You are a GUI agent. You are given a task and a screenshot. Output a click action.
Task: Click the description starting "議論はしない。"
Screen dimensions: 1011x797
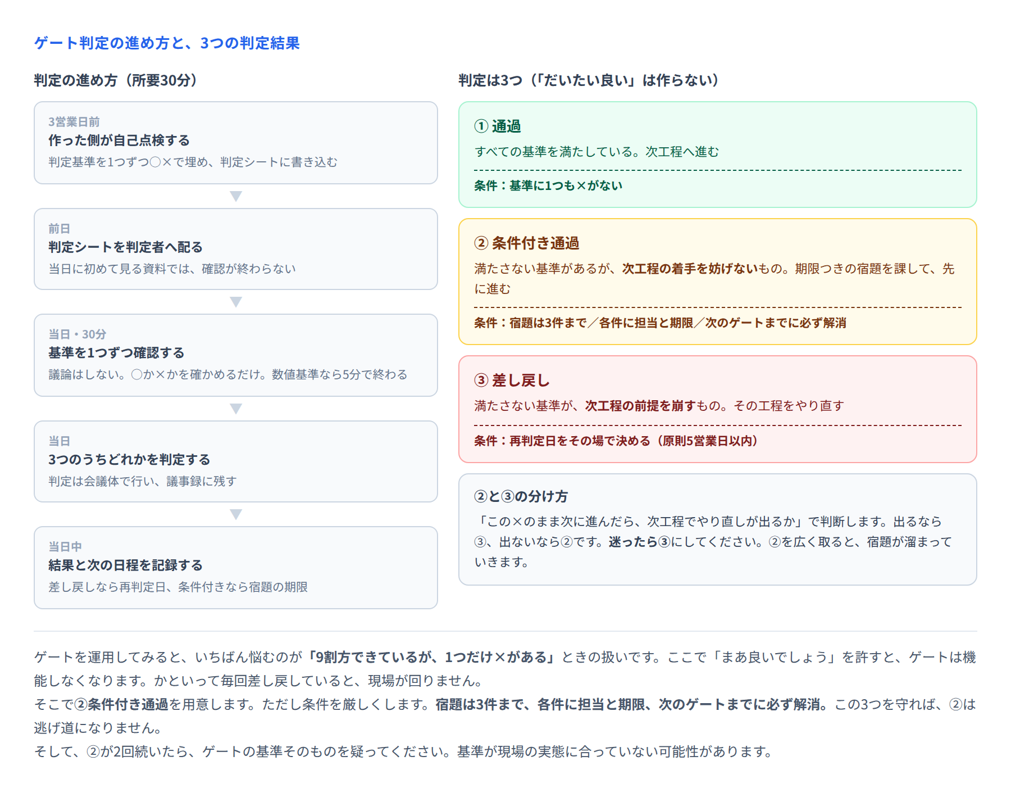coord(228,374)
